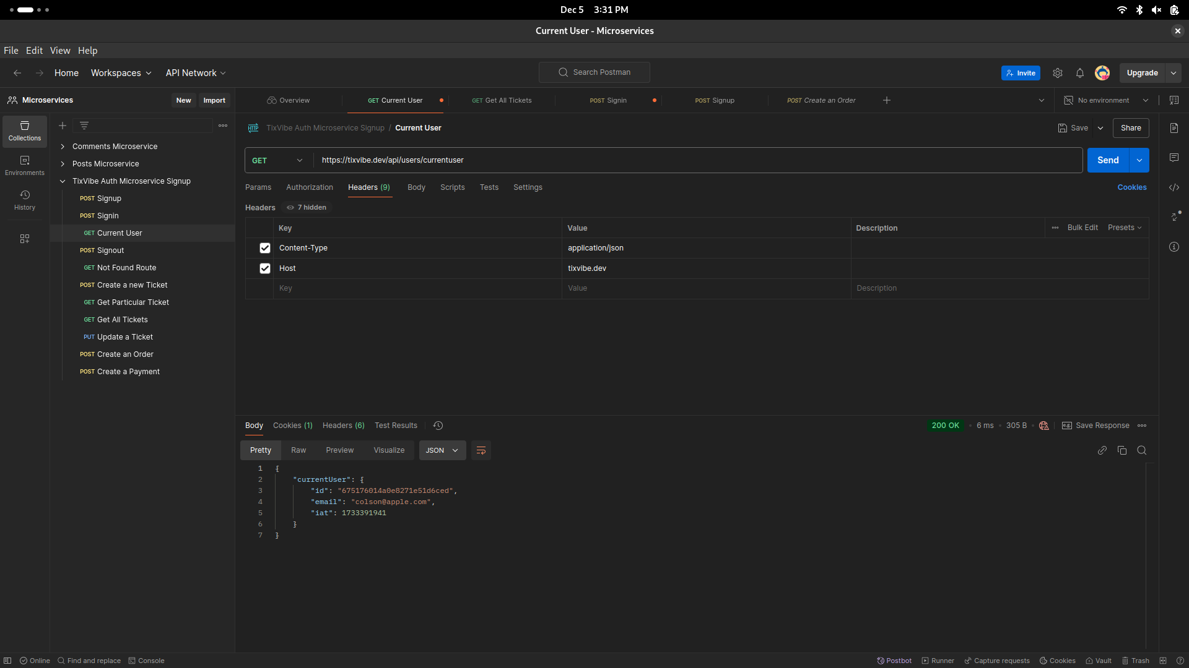Open collection options three-dots menu in sidebar
This screenshot has width=1189, height=668.
[x=223, y=126]
